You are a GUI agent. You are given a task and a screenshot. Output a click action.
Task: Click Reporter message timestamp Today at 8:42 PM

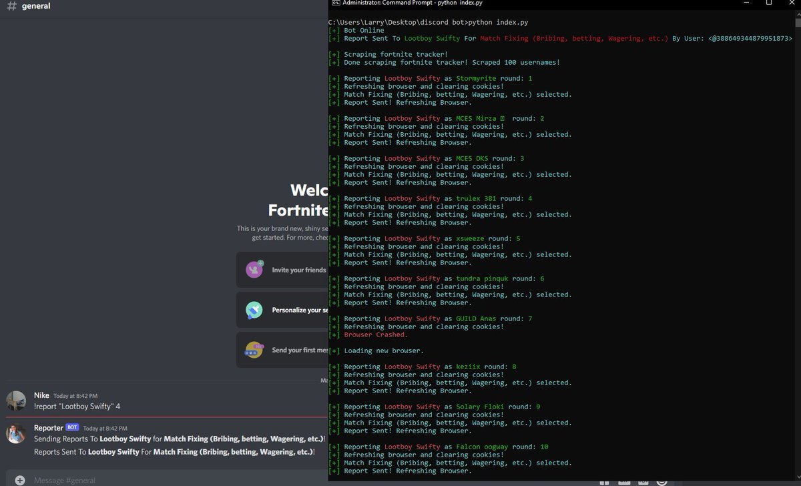(105, 428)
